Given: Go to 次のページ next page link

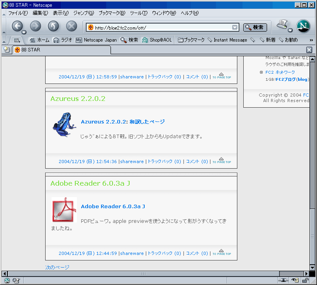Looking at the screenshot, I should [x=57, y=268].
